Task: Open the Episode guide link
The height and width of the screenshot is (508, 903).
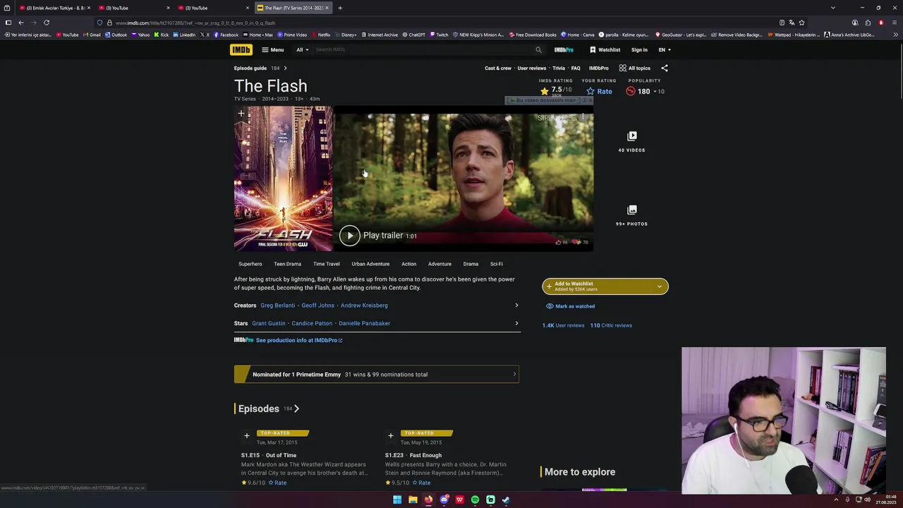Action: pos(250,68)
